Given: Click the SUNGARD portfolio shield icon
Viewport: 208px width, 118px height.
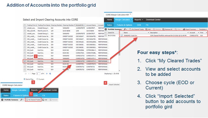Looking at the screenshot, I should click(x=122, y=36).
